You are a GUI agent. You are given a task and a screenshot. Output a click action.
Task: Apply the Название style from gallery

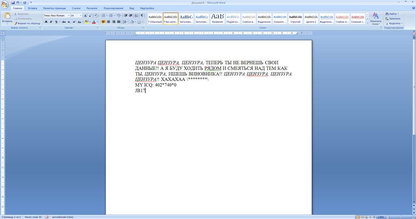coord(217,18)
